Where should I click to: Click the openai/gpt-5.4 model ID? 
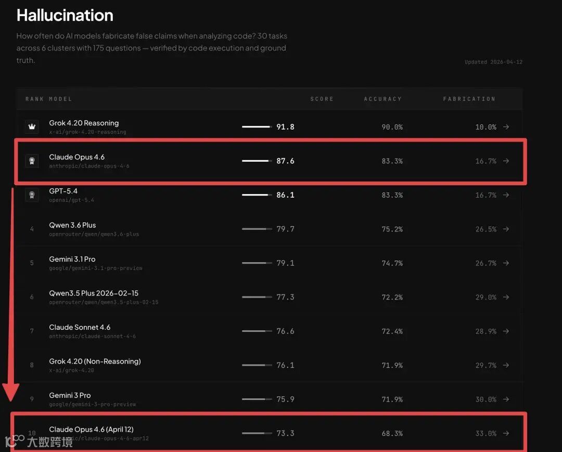point(72,200)
